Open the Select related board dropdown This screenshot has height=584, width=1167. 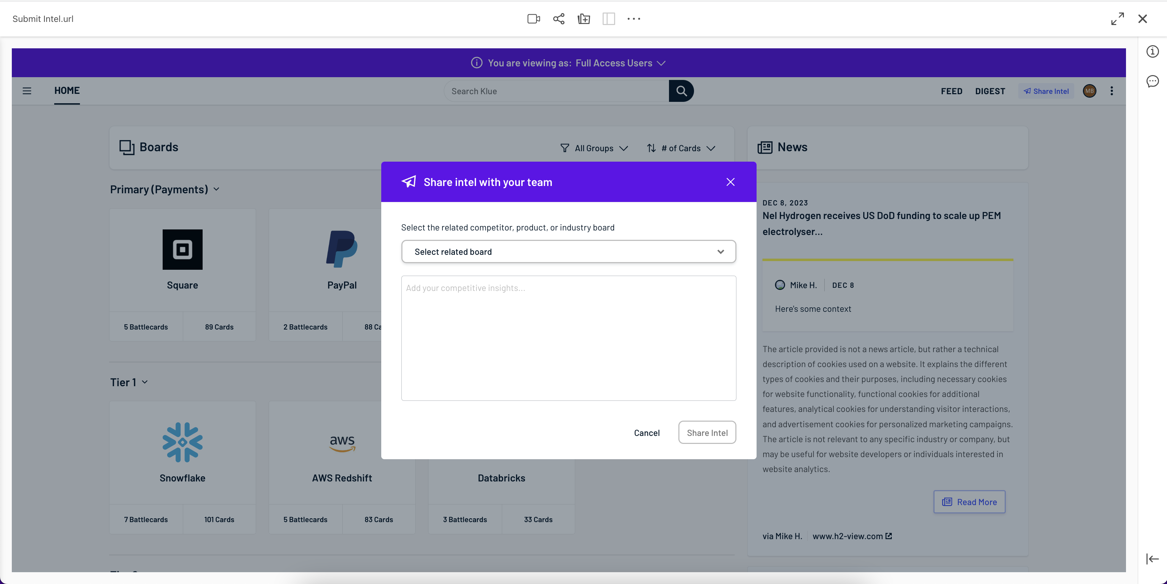568,251
